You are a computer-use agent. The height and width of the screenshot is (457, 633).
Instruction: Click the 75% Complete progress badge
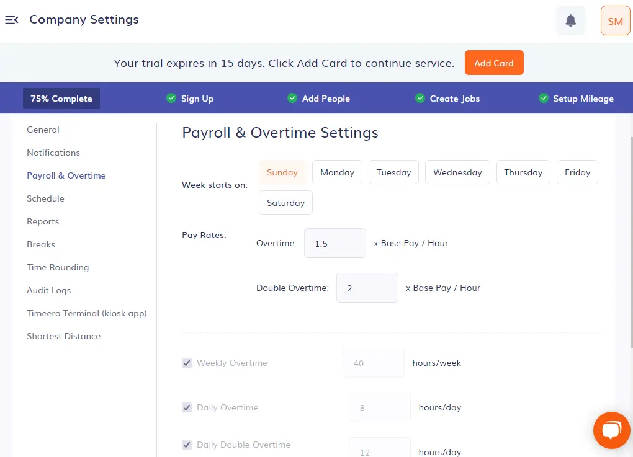coord(61,99)
